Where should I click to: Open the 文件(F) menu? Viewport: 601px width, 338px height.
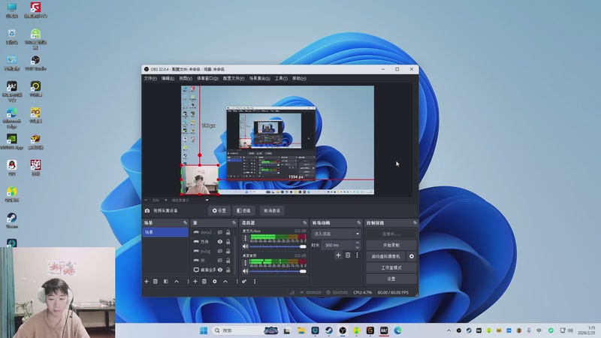coord(150,79)
